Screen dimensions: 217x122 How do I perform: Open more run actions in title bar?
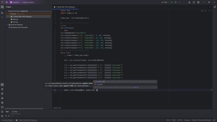[179, 2]
